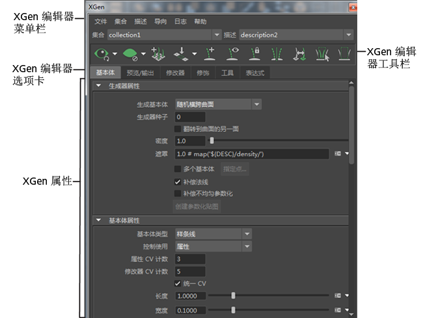
Task: Switch to the 预览/输出 tab
Action: [x=141, y=73]
